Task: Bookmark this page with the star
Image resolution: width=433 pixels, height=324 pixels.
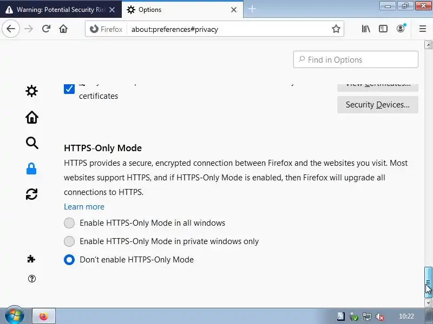Action: (336, 29)
